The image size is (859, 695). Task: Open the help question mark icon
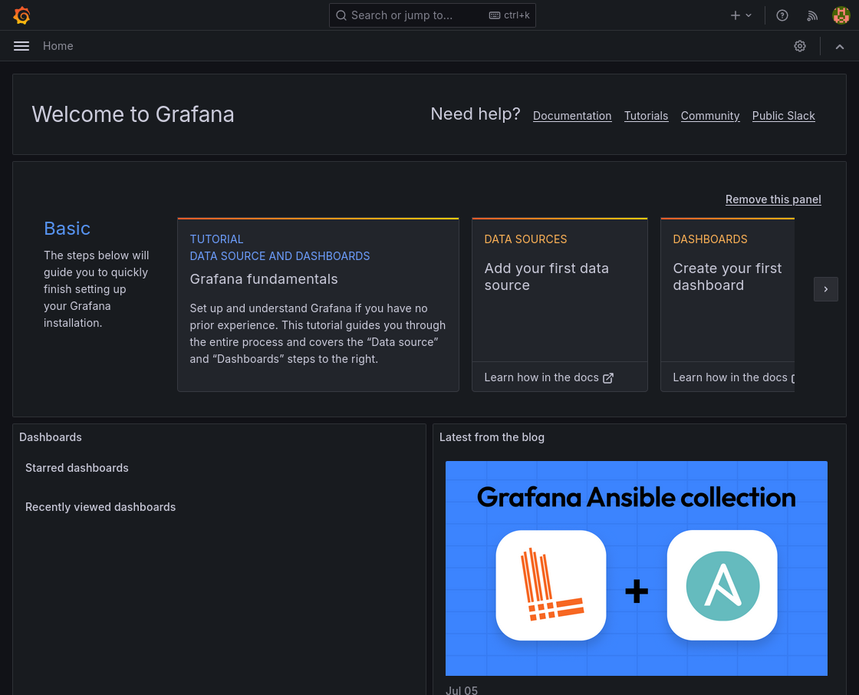coord(782,15)
